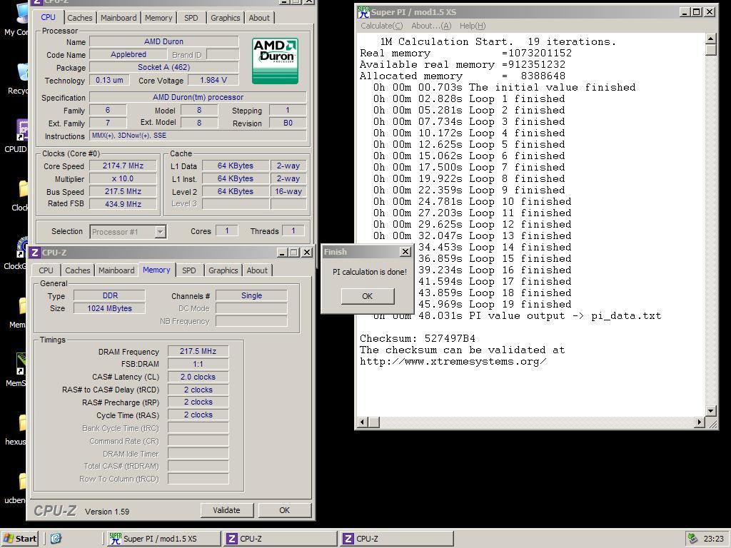
Task: Select About tab in lower CPU-Z window
Action: pyautogui.click(x=257, y=270)
